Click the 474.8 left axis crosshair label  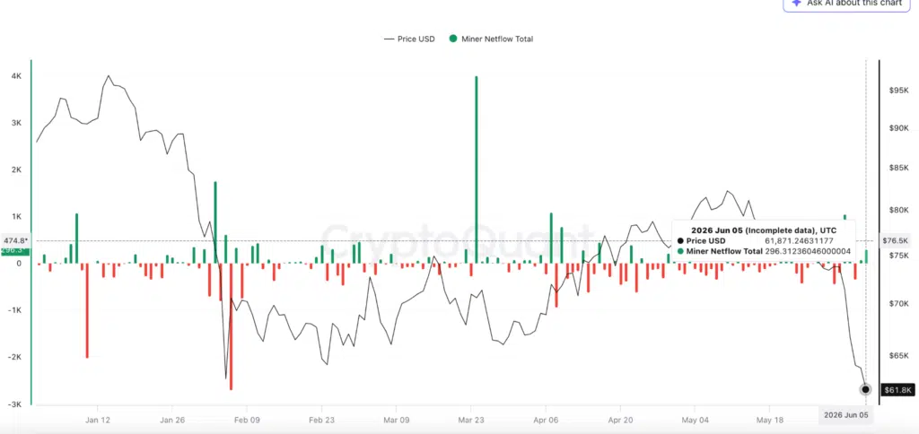[x=15, y=240]
